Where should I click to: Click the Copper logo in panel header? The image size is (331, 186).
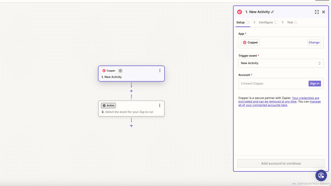(240, 12)
